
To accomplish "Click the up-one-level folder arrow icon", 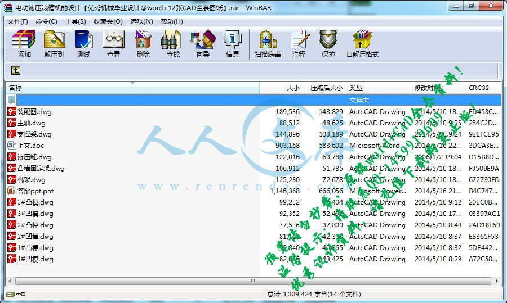I will click(x=16, y=70).
